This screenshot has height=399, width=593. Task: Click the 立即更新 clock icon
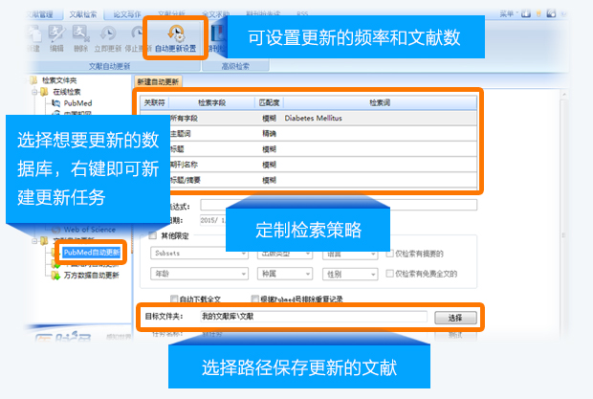(x=108, y=33)
